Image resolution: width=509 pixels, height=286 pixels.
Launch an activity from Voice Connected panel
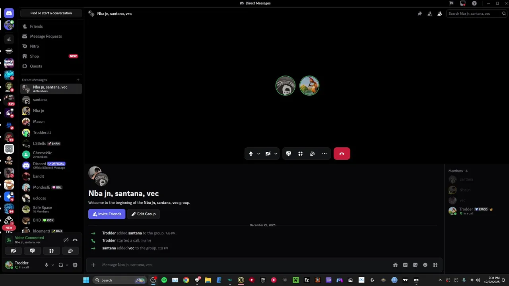51,251
